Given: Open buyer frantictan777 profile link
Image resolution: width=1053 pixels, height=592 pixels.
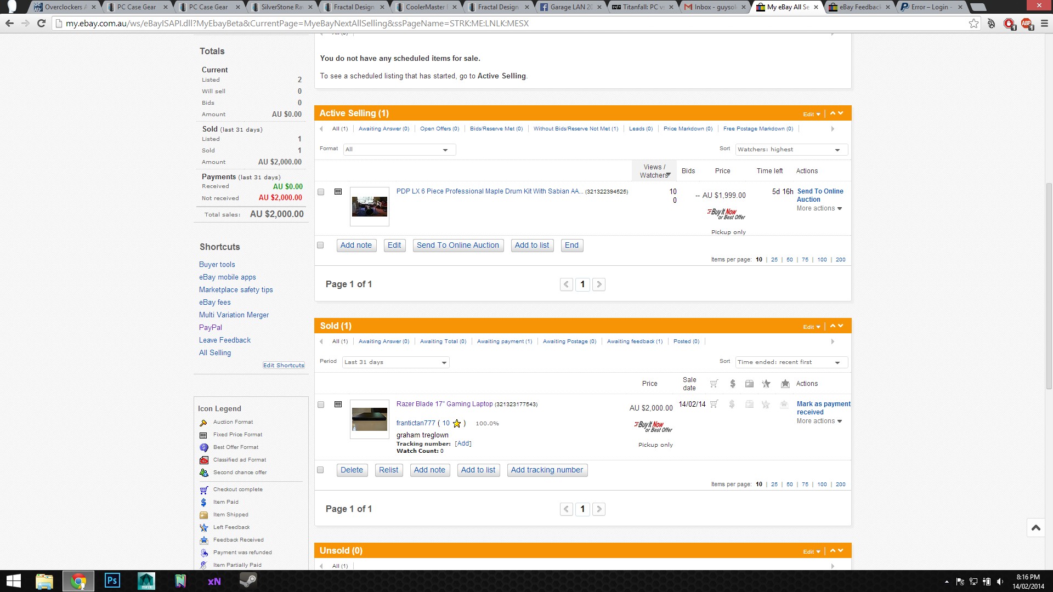Looking at the screenshot, I should (416, 423).
